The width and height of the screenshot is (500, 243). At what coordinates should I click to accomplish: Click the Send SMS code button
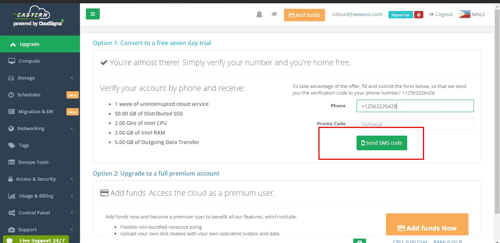click(x=382, y=143)
